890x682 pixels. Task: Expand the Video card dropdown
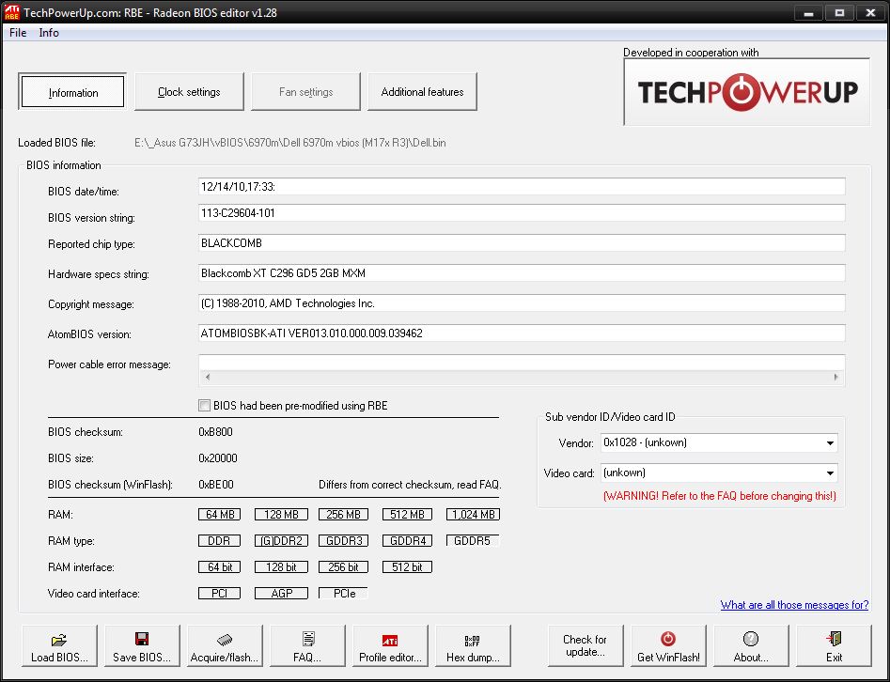(830, 473)
